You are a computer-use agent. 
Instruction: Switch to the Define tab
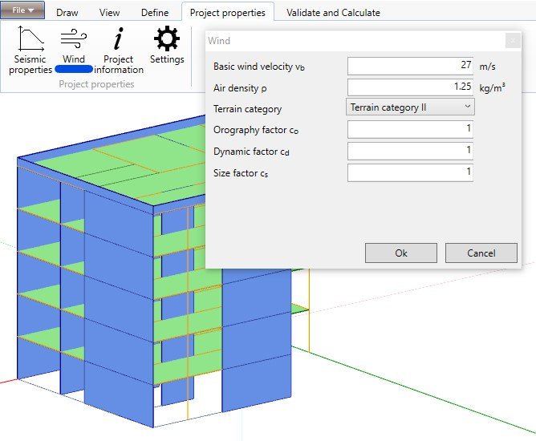pyautogui.click(x=155, y=13)
